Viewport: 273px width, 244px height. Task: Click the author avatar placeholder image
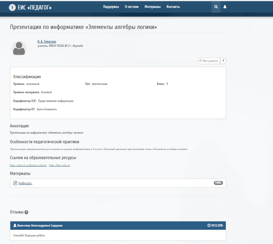(x=19, y=48)
